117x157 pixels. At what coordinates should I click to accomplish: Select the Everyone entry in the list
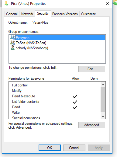[60, 38]
